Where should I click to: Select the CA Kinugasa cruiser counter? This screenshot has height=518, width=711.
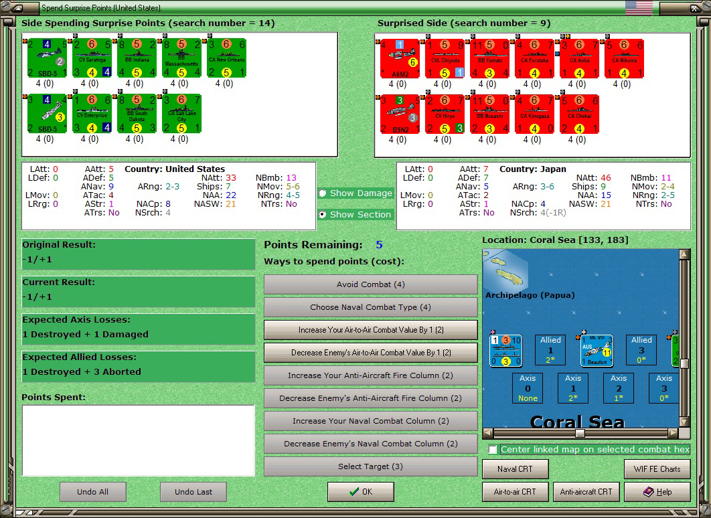tap(535, 114)
